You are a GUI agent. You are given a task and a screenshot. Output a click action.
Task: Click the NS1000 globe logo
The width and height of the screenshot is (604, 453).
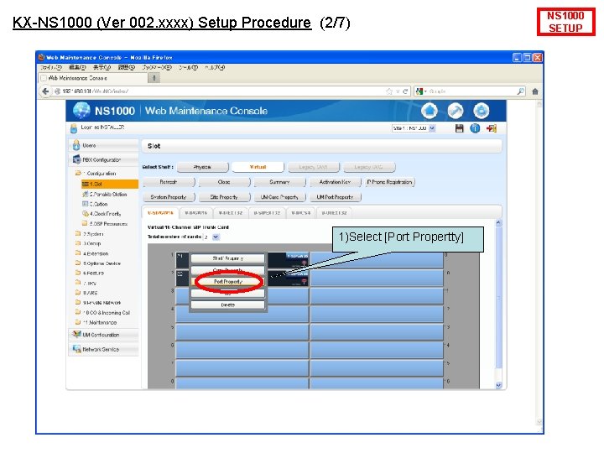pyautogui.click(x=81, y=111)
